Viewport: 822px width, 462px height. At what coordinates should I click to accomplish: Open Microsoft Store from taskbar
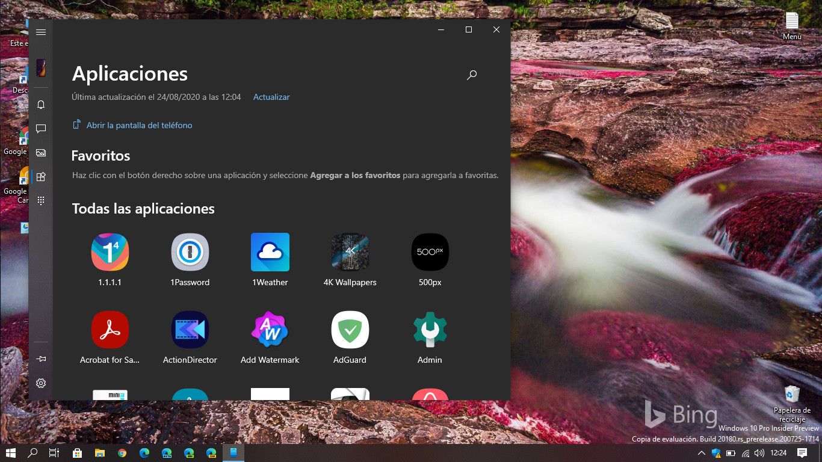click(x=77, y=452)
